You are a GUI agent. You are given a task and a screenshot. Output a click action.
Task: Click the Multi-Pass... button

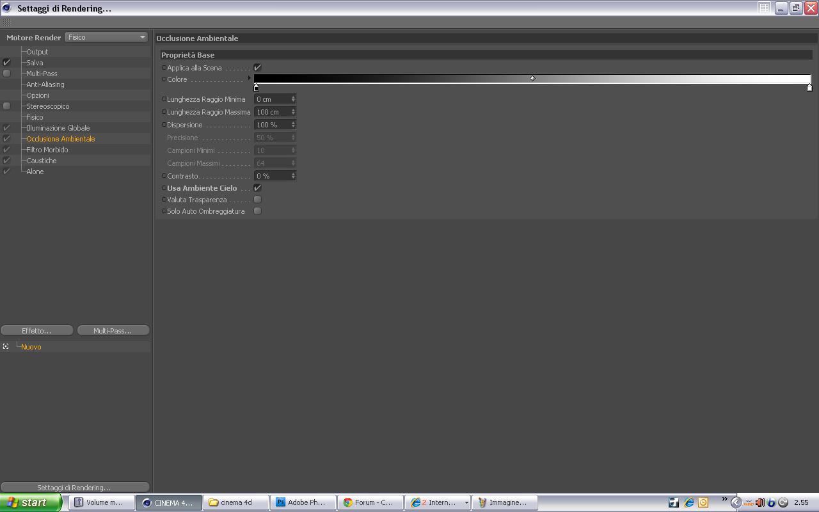(x=113, y=330)
